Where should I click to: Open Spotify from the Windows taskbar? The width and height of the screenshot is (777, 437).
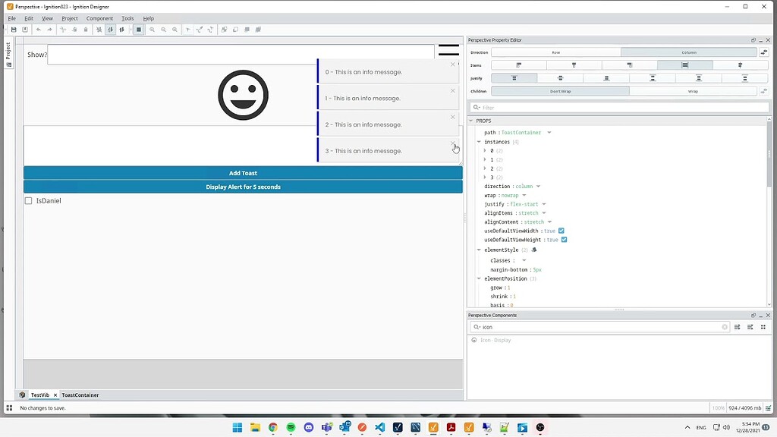[x=291, y=428]
